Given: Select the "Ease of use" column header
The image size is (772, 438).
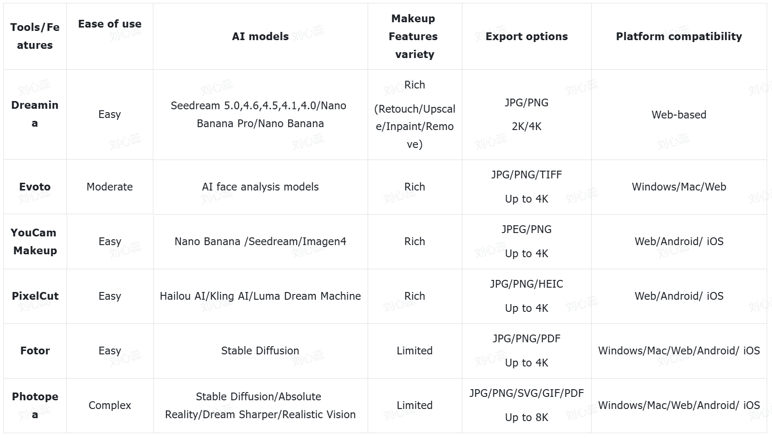Looking at the screenshot, I should point(110,24).
